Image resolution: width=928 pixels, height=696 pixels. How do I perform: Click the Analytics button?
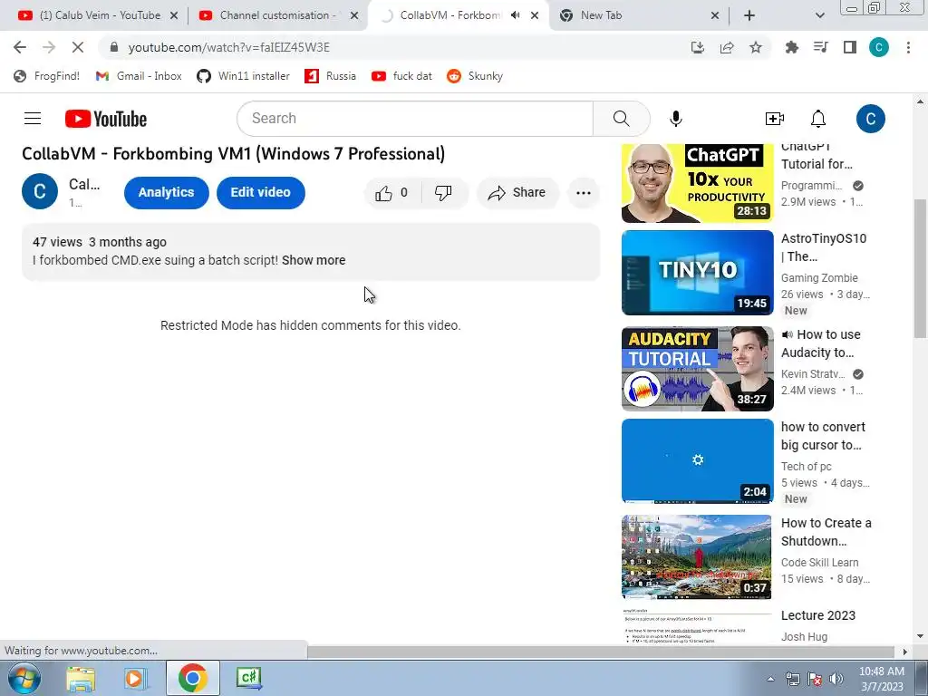click(167, 192)
